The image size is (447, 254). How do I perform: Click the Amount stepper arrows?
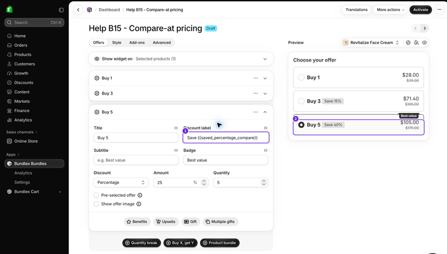[x=204, y=183]
